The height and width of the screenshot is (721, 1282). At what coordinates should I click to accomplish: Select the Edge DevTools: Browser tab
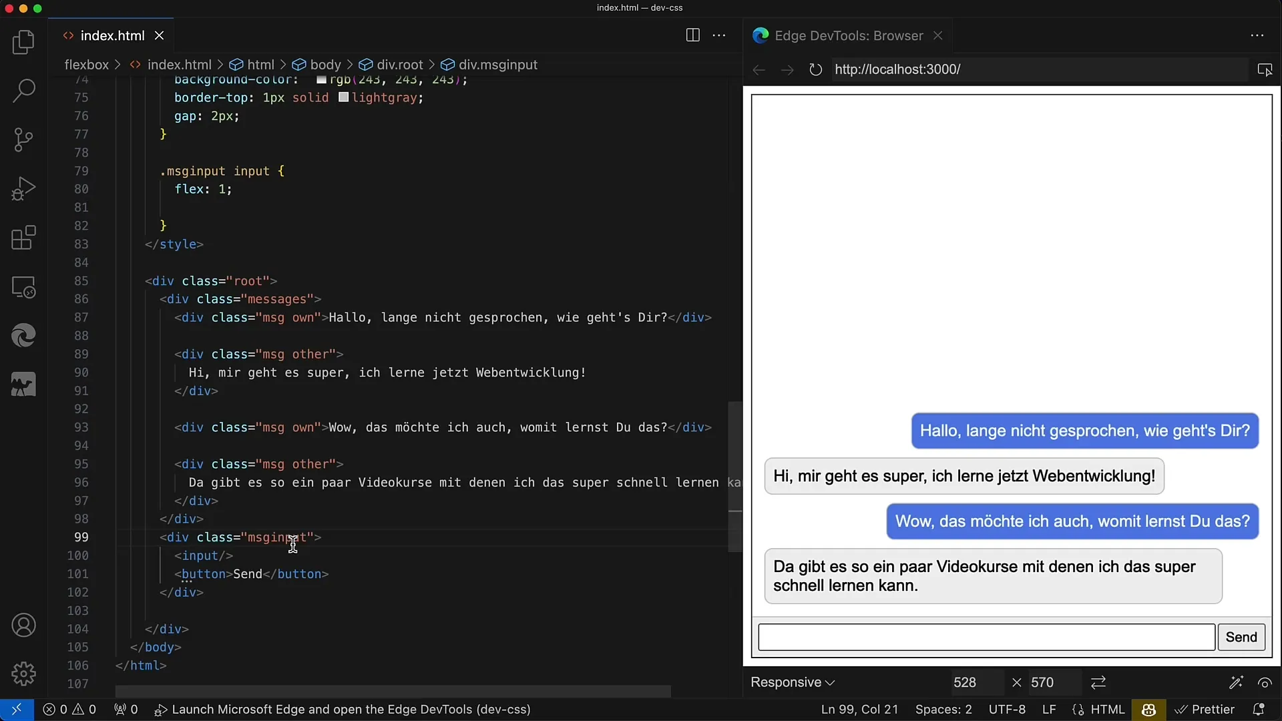[x=848, y=35]
